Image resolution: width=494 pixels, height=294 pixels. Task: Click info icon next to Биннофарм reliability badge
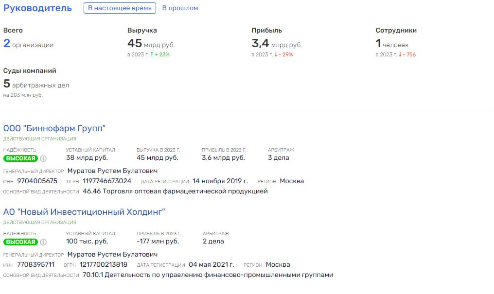pyautogui.click(x=43, y=158)
